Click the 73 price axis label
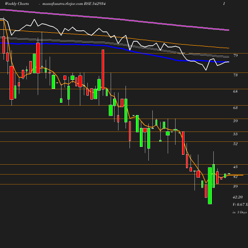The height and width of the screenshot is (248, 248). click(x=236, y=75)
